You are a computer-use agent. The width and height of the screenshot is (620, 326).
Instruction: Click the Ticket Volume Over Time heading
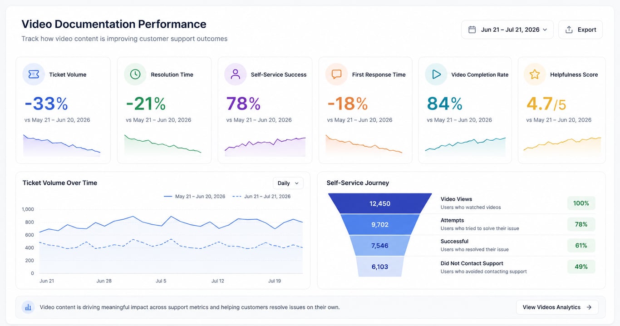(x=60, y=183)
